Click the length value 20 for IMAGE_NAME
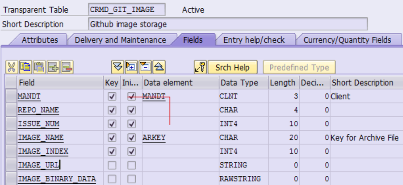The width and height of the screenshot is (403, 185). coord(284,138)
